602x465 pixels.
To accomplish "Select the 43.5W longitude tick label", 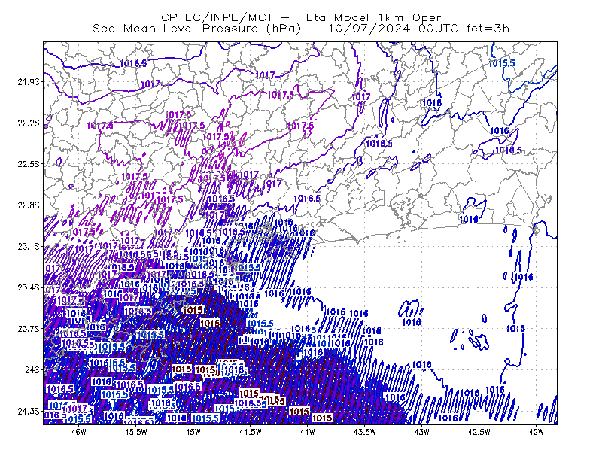I will [x=364, y=432].
